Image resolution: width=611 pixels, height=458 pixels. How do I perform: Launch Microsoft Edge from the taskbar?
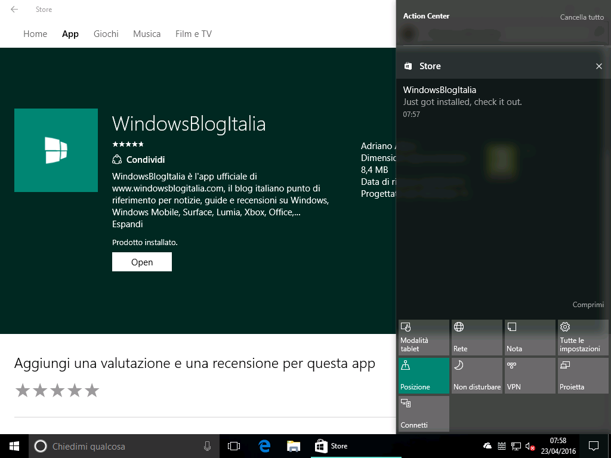point(264,446)
